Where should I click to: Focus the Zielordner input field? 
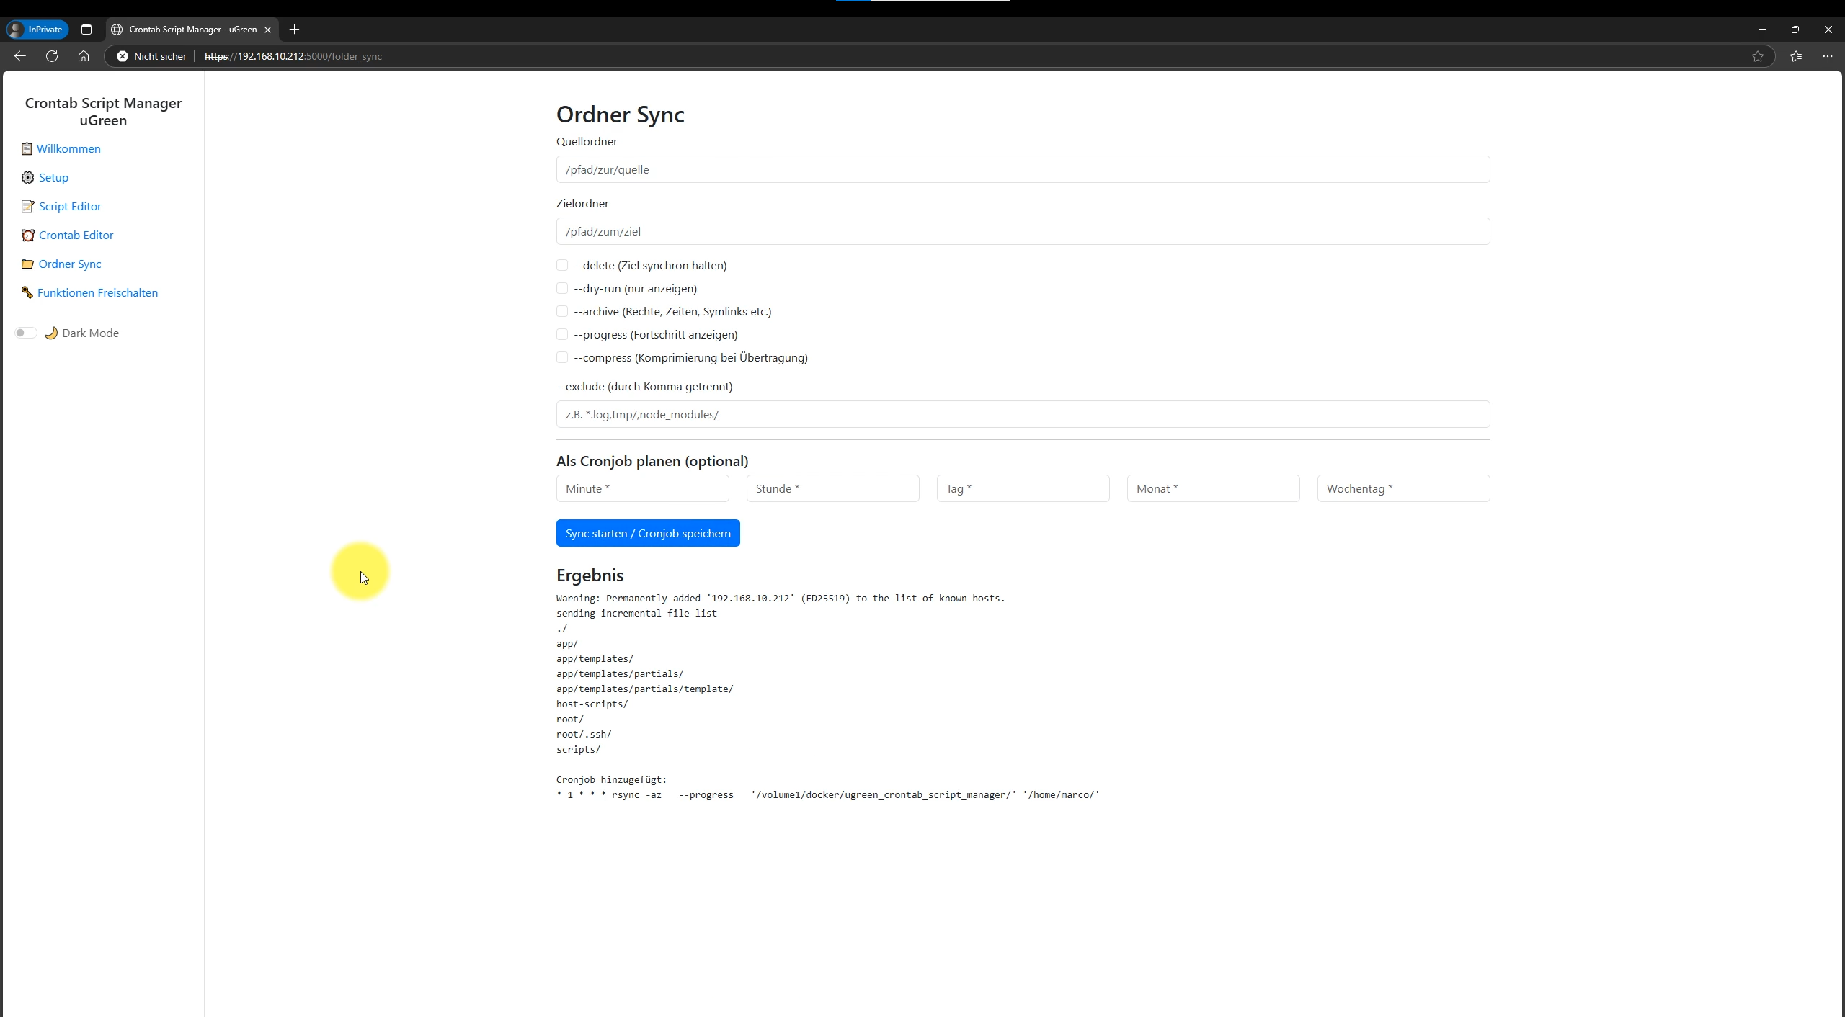tap(1023, 231)
